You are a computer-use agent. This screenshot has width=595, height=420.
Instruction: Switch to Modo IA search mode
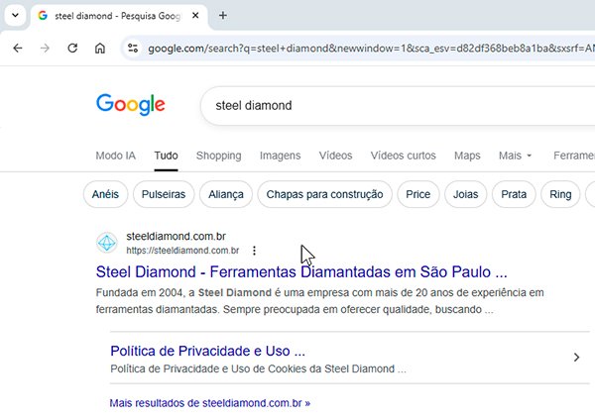point(115,156)
